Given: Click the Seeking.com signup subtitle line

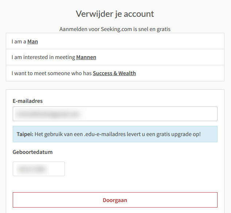Looking at the screenshot, I should pos(115,29).
